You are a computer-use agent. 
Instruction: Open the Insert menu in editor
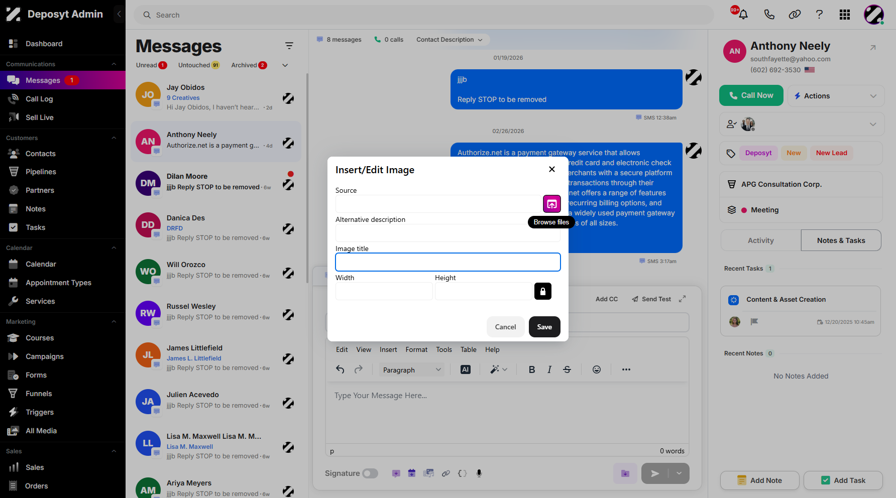point(388,349)
